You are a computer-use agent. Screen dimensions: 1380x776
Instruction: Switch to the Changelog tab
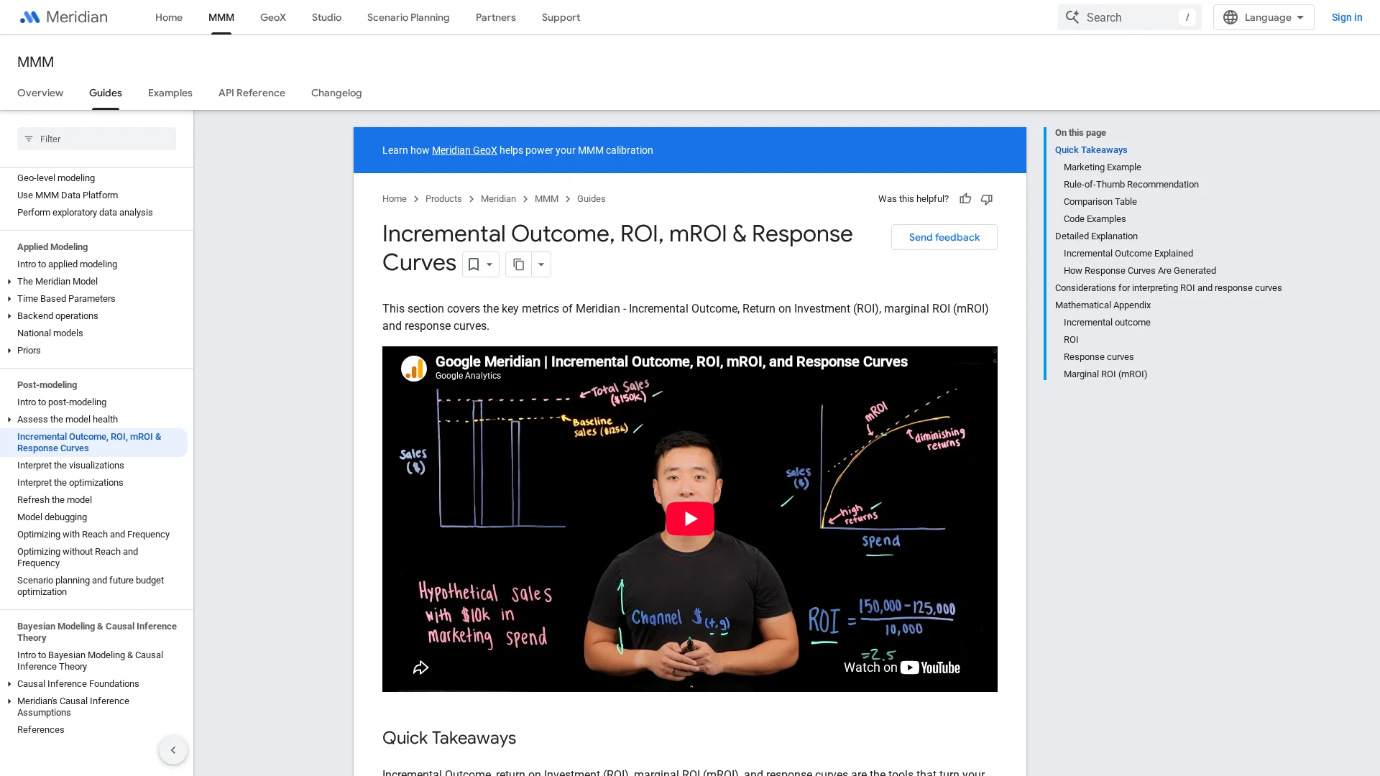point(336,93)
